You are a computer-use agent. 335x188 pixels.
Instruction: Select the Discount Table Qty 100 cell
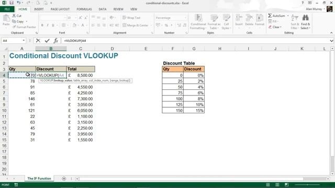(x=173, y=99)
